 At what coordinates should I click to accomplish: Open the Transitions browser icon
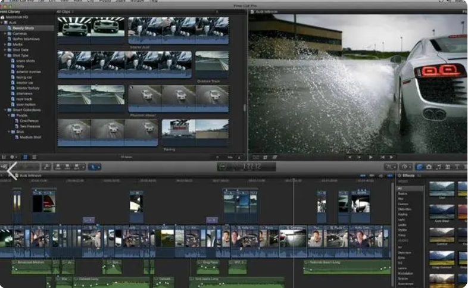[x=448, y=167]
